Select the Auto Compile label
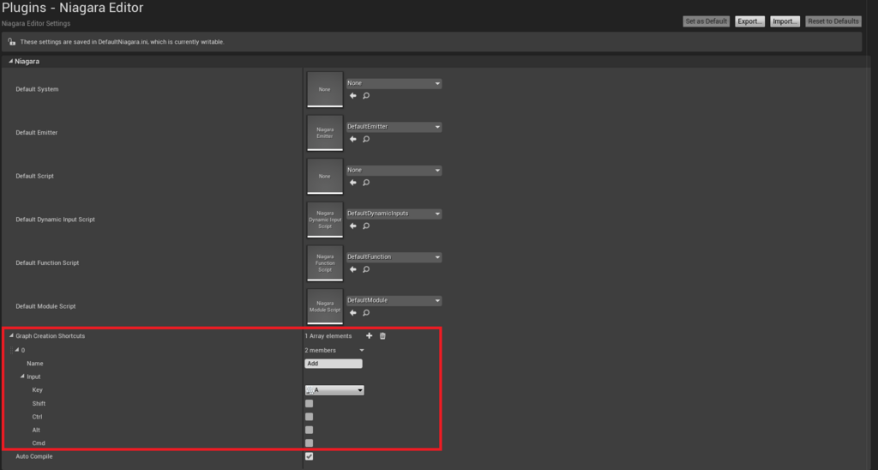Viewport: 878px width, 470px height. pos(34,456)
